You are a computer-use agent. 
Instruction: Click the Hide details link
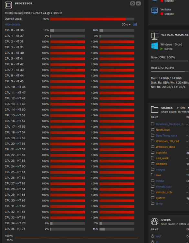12,25
